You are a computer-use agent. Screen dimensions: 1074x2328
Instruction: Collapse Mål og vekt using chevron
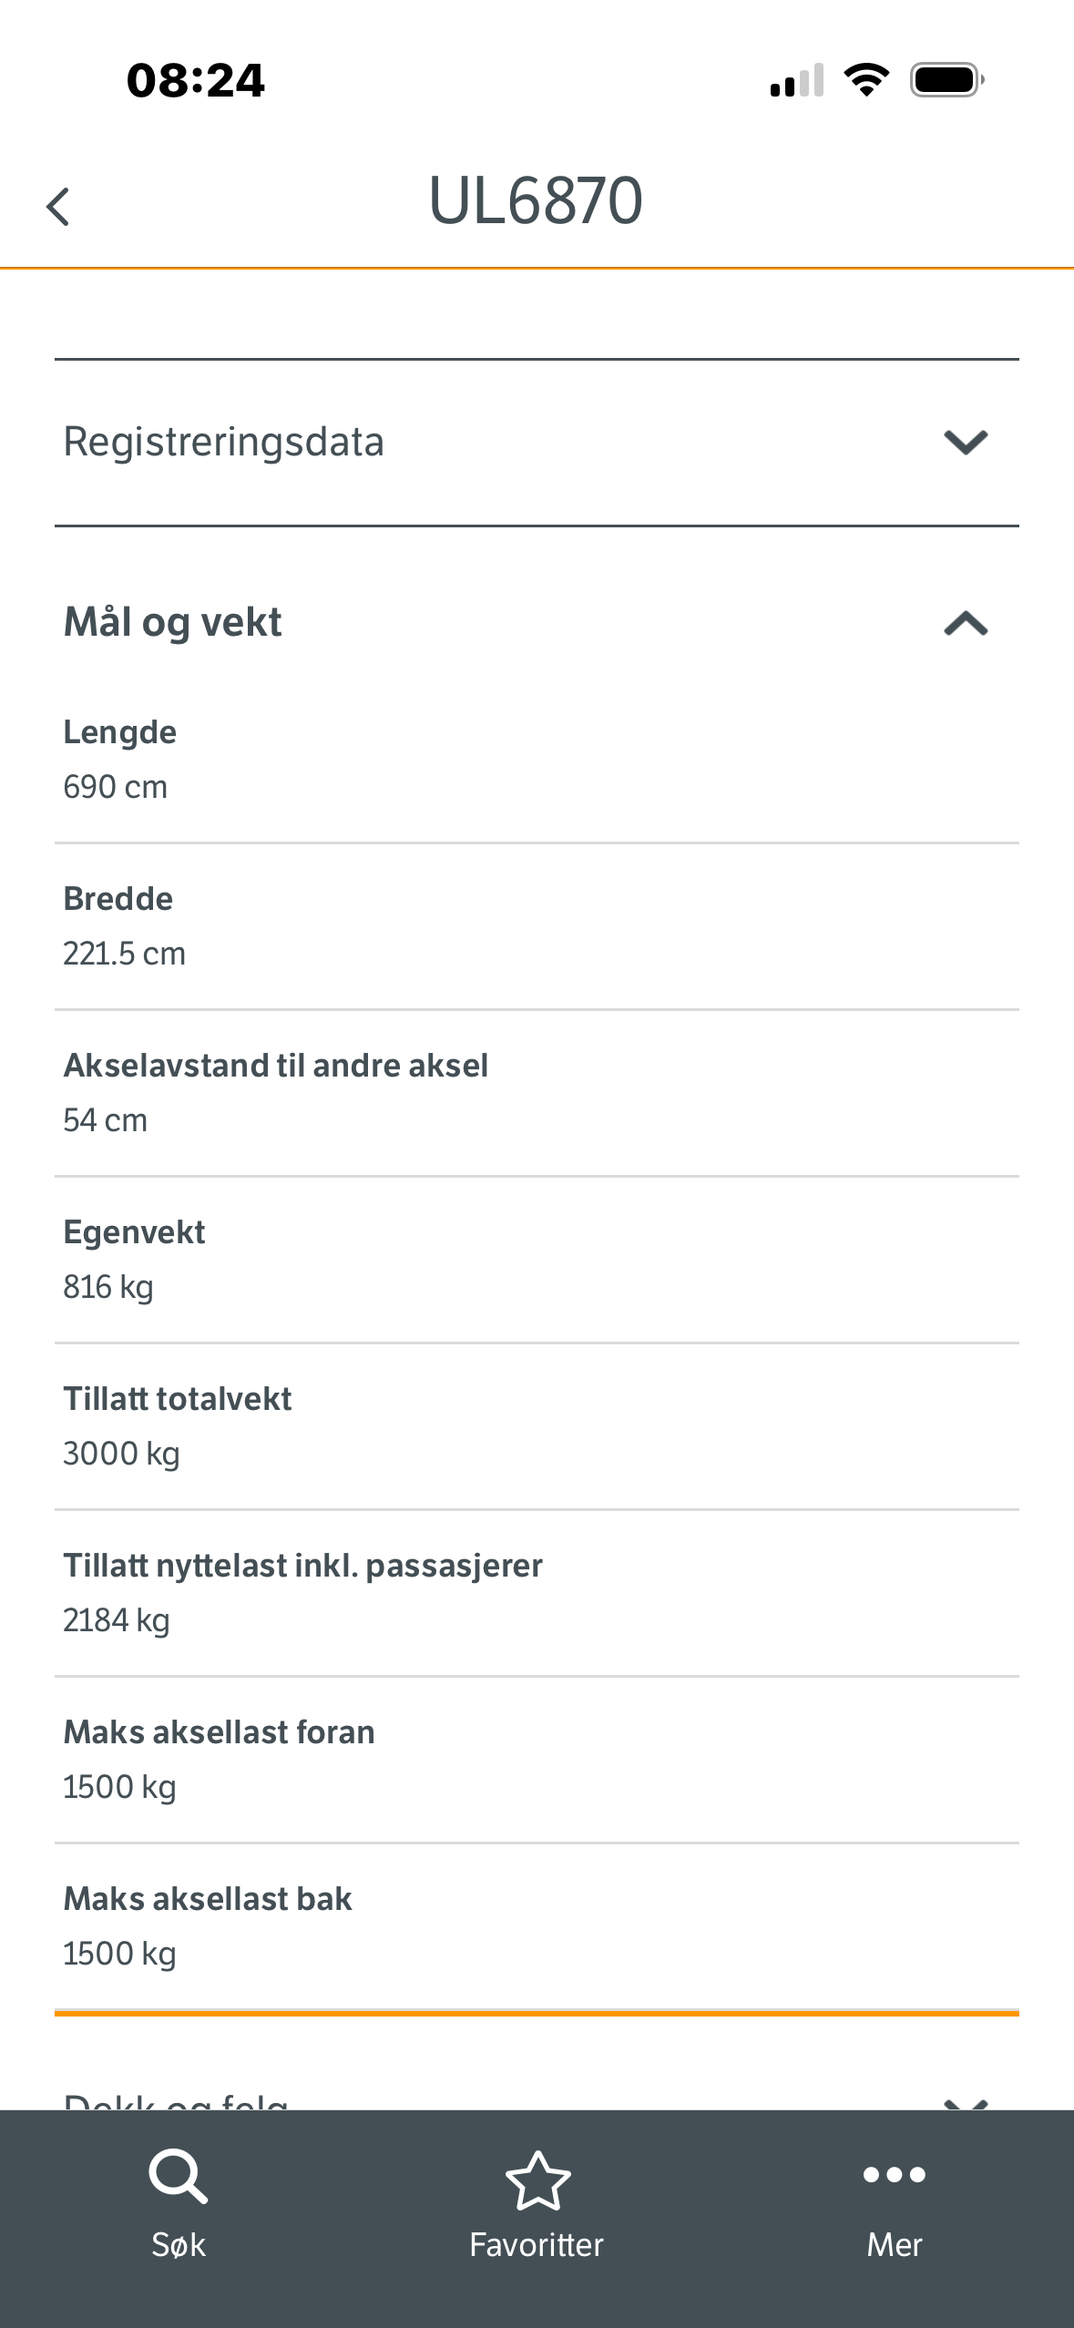coord(966,624)
